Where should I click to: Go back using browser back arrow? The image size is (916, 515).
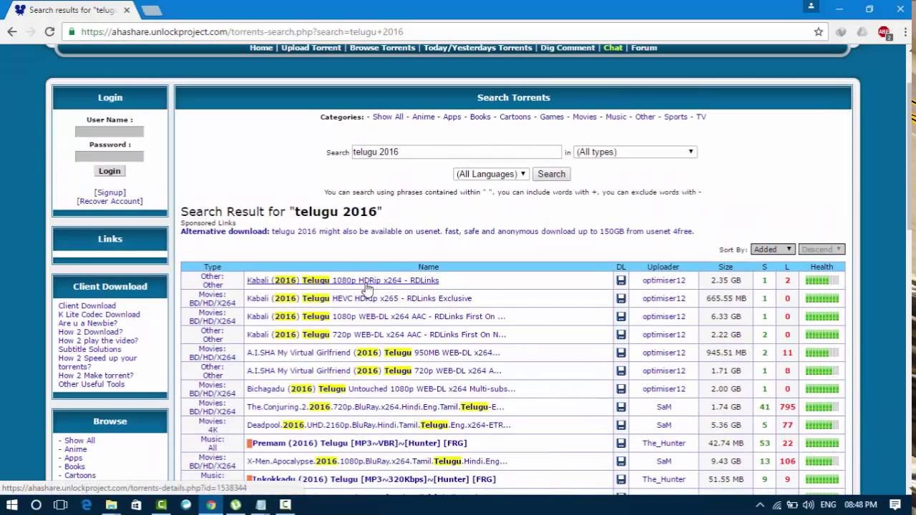click(x=12, y=31)
